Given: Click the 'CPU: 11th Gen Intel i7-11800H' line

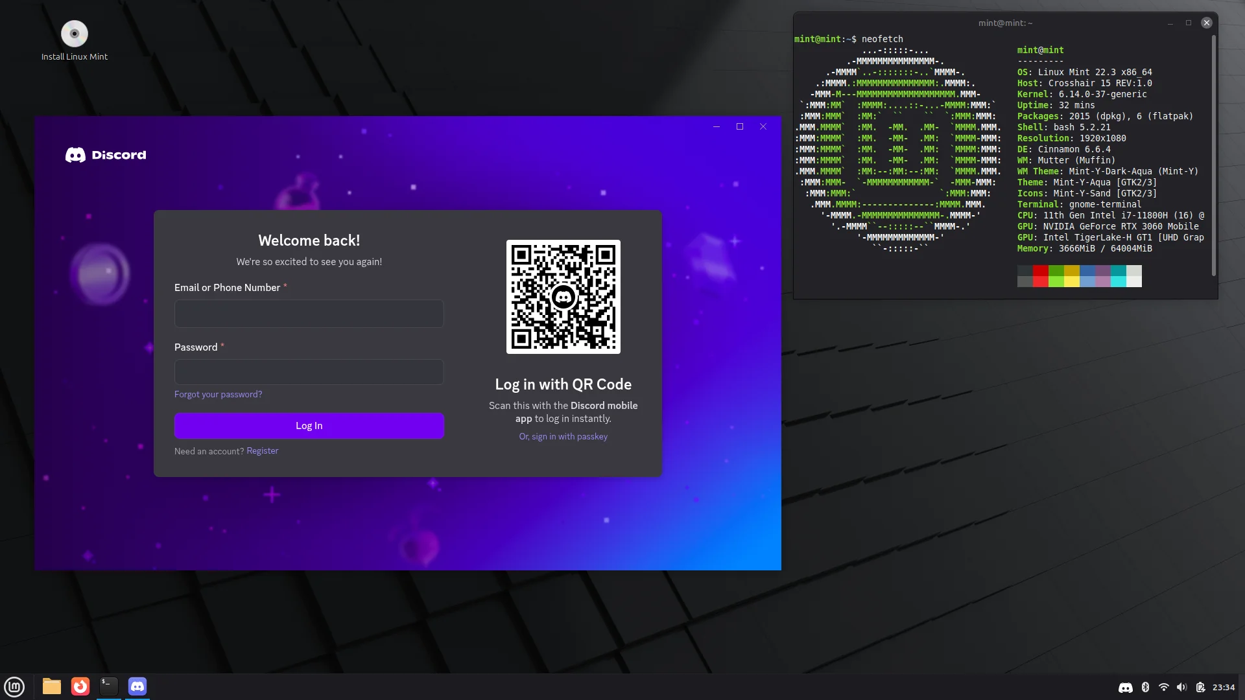Looking at the screenshot, I should pos(1111,215).
